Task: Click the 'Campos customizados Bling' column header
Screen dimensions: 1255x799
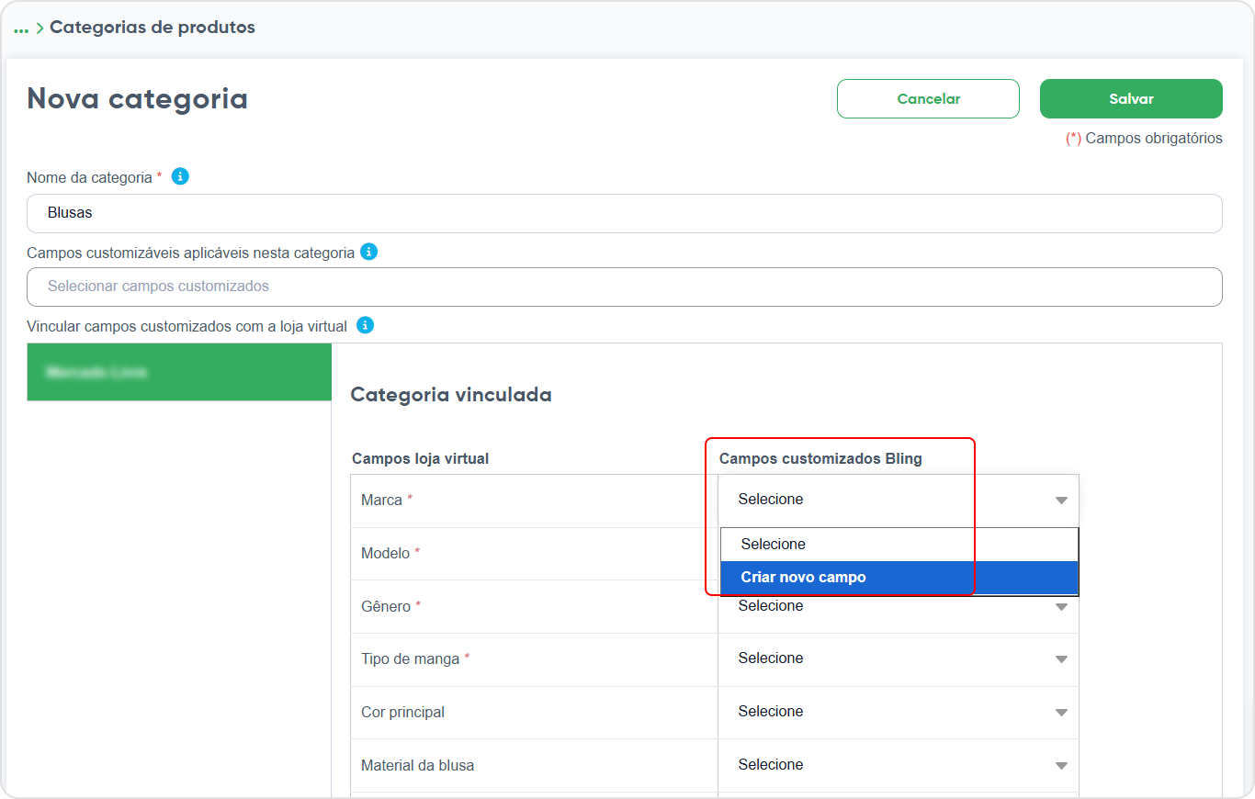Action: (x=820, y=458)
